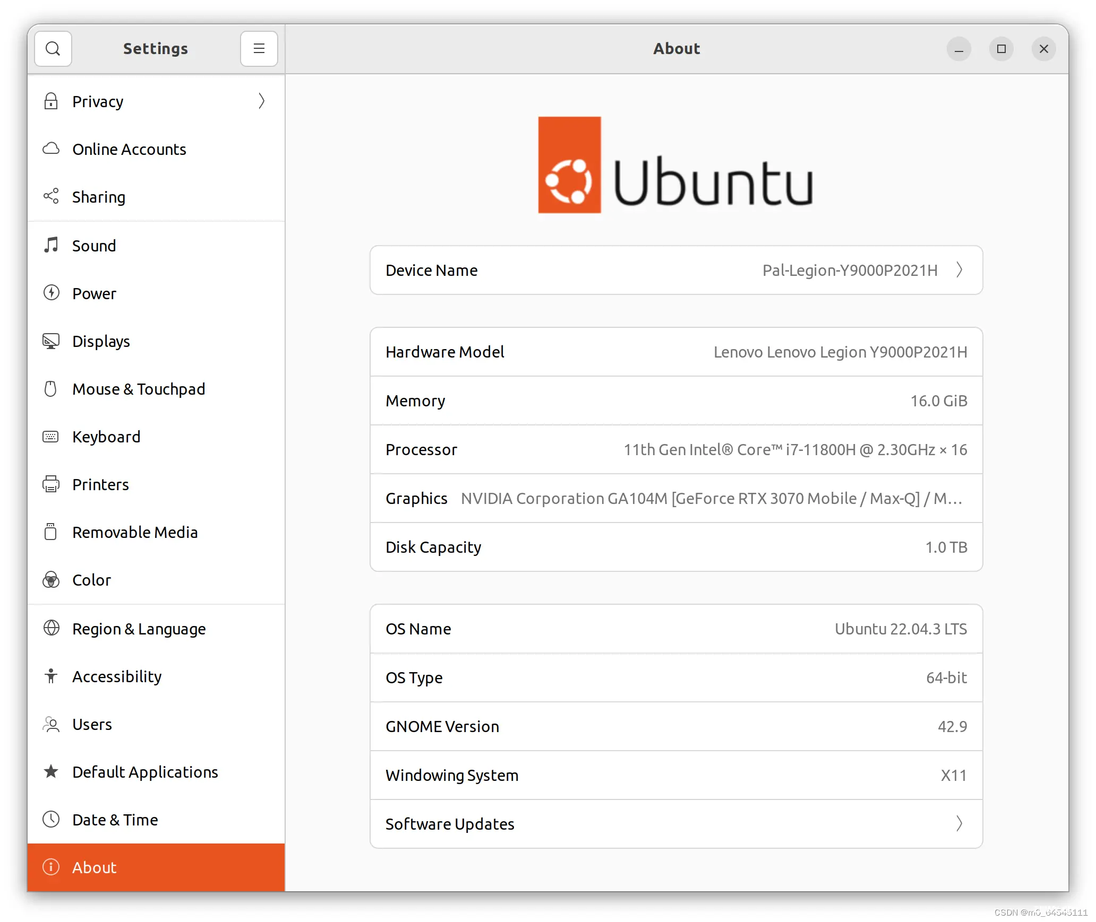Click the Settings hamburger menu button

[x=259, y=48]
